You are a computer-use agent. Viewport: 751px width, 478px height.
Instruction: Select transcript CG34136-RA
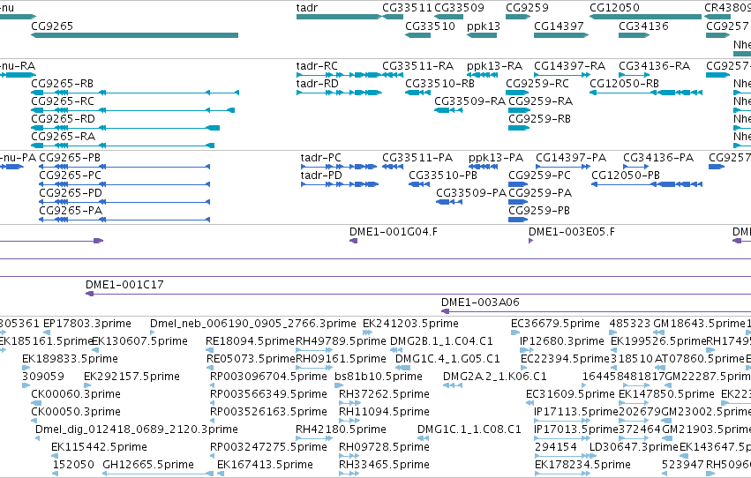(x=635, y=75)
